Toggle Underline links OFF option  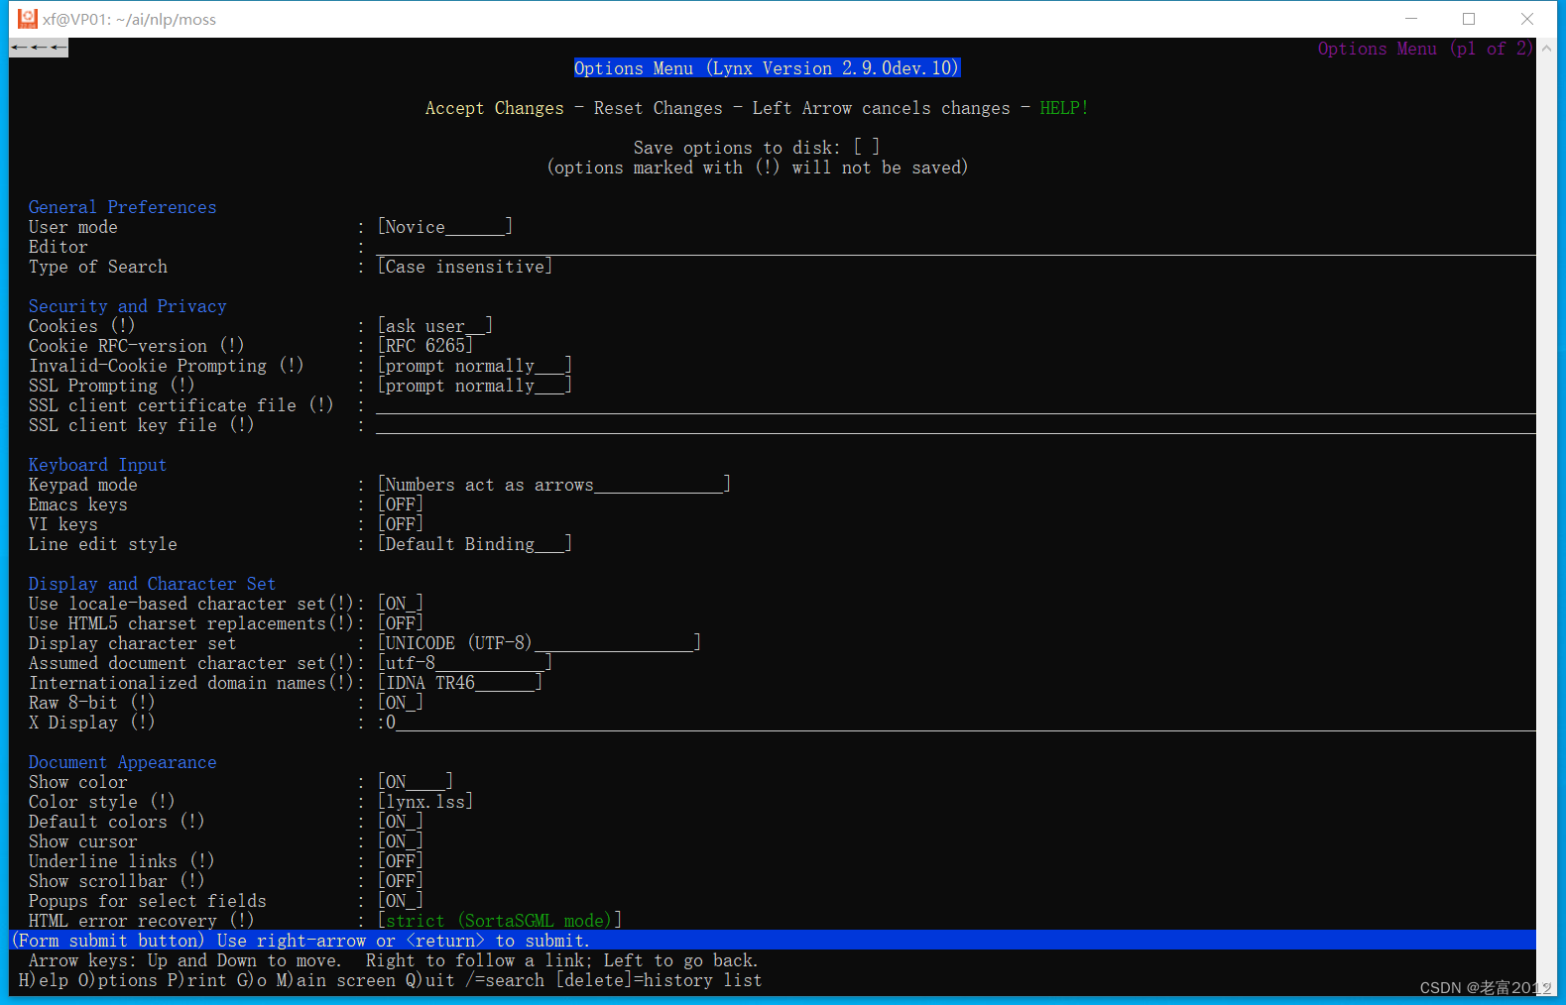[x=400, y=861]
